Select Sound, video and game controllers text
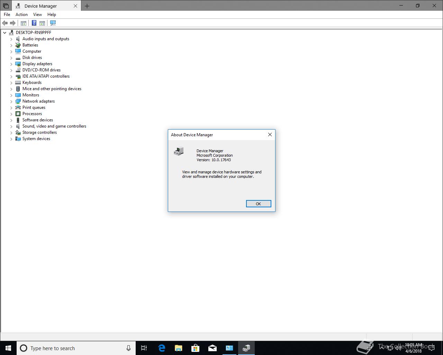 (x=54, y=126)
